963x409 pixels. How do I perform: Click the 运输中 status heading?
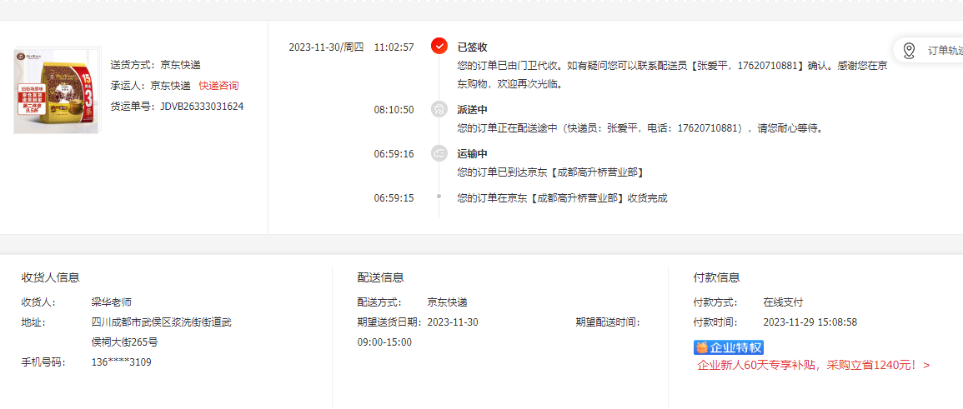click(x=472, y=154)
